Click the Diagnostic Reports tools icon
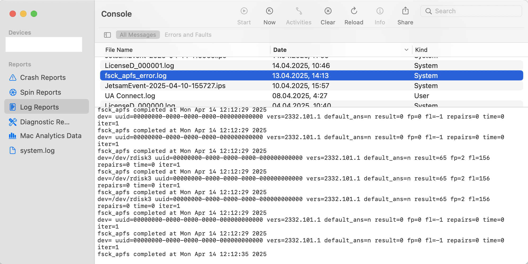The height and width of the screenshot is (264, 528). (x=13, y=122)
